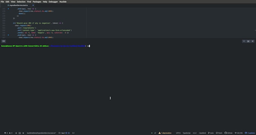The width and height of the screenshot is (256, 135).
Task: Open the Edit menu
Action: 8,2
